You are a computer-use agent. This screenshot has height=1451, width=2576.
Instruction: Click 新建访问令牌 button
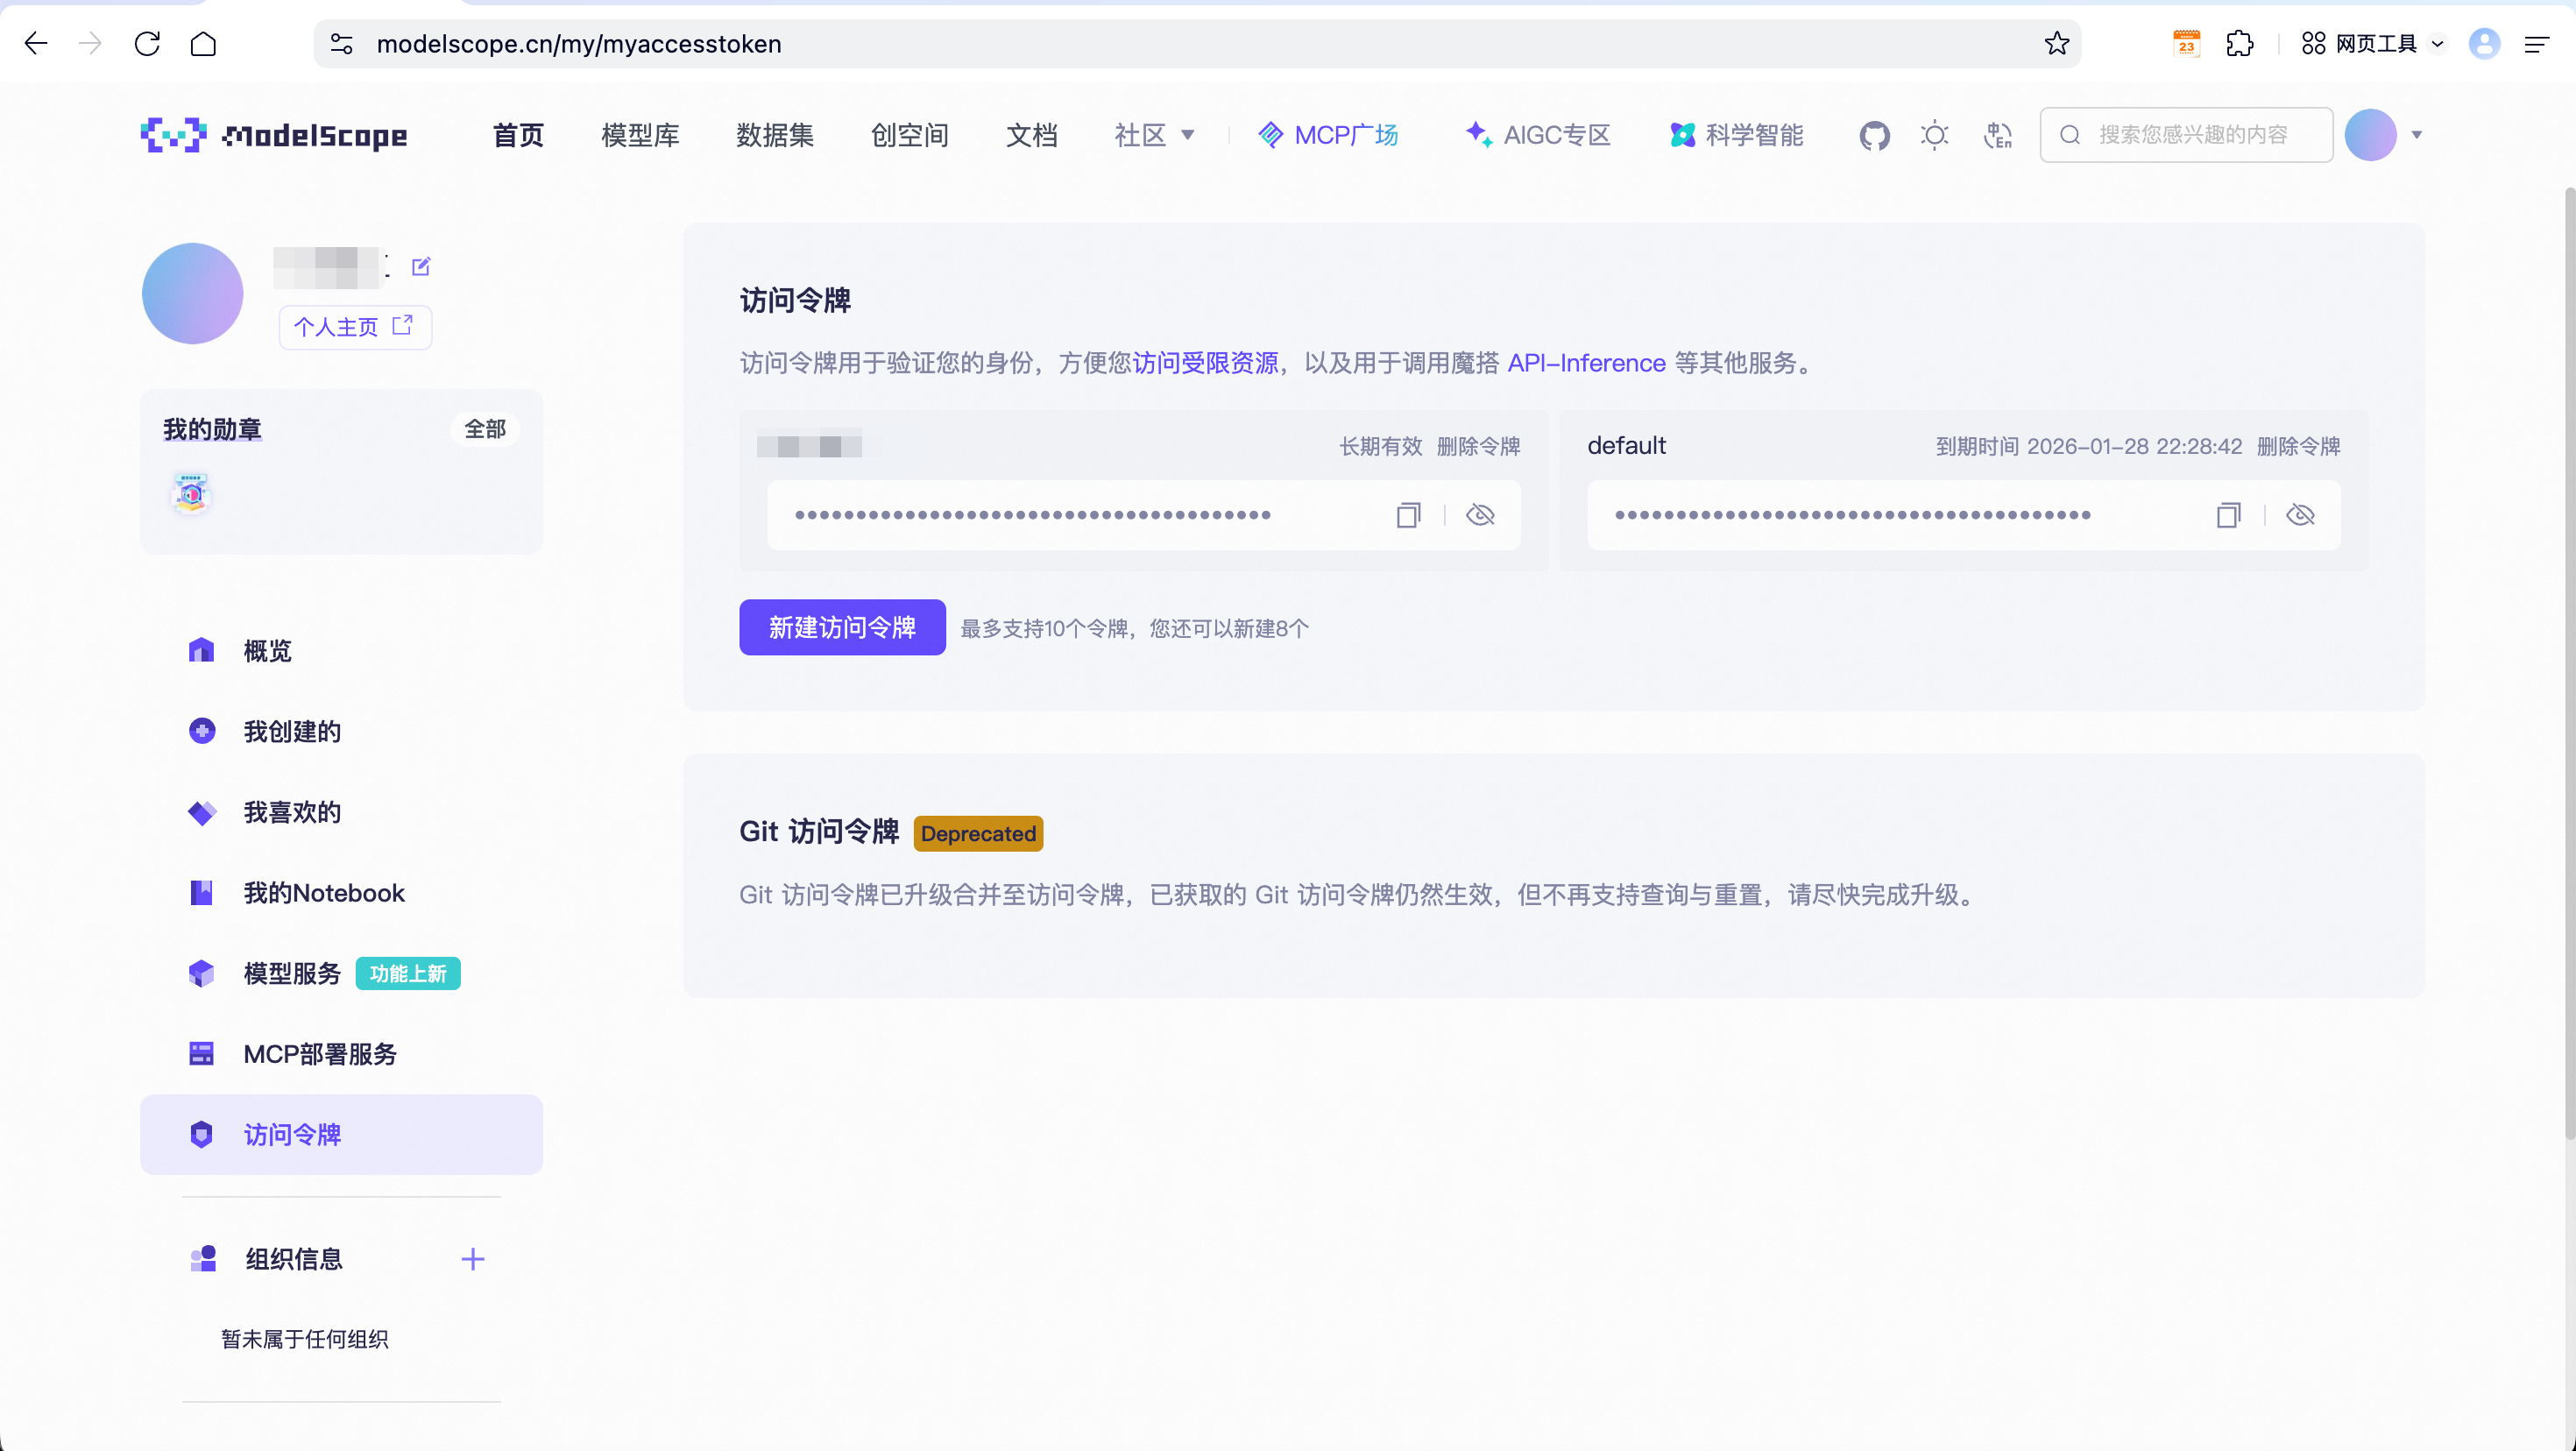[842, 628]
